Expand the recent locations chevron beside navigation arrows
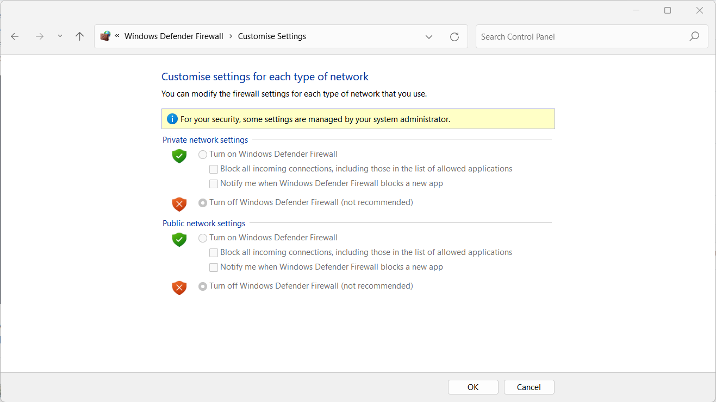This screenshot has width=716, height=402. tap(60, 36)
